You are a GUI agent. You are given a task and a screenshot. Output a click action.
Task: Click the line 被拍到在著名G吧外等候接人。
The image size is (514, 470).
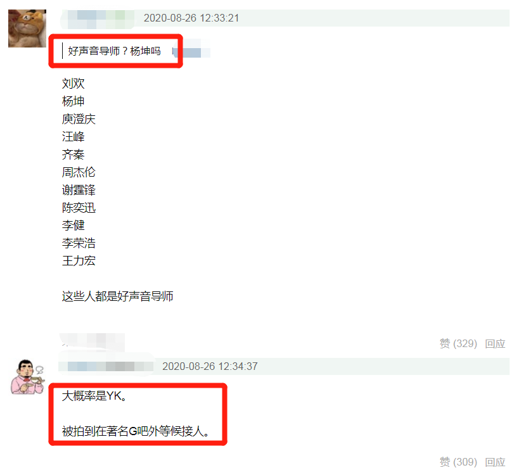coord(136,431)
